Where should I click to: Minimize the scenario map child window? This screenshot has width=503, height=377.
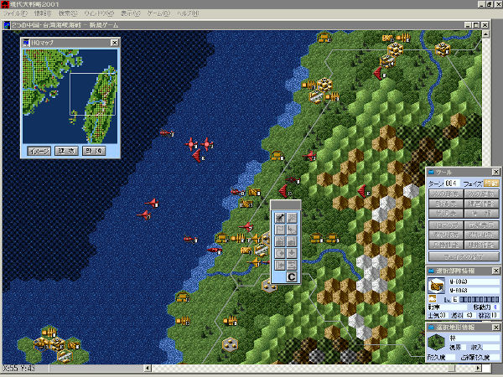coord(469,25)
